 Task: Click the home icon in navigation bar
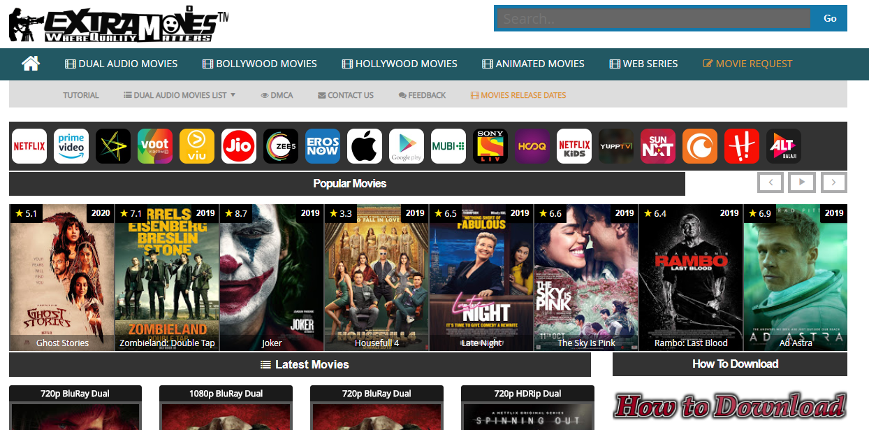tap(31, 64)
